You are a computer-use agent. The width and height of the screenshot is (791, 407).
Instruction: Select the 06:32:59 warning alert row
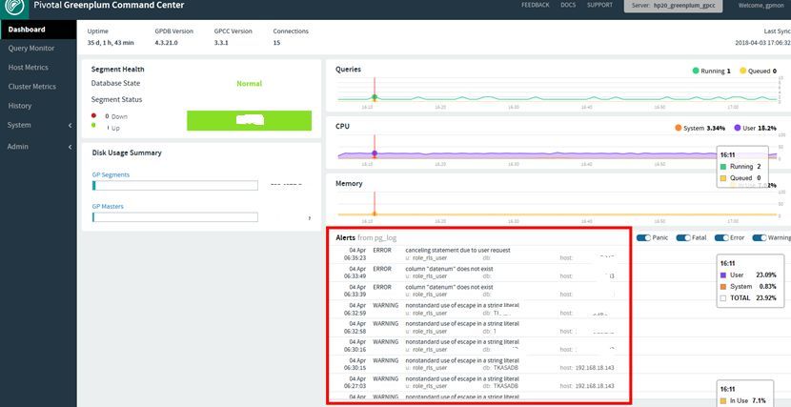pyautogui.click(x=478, y=309)
